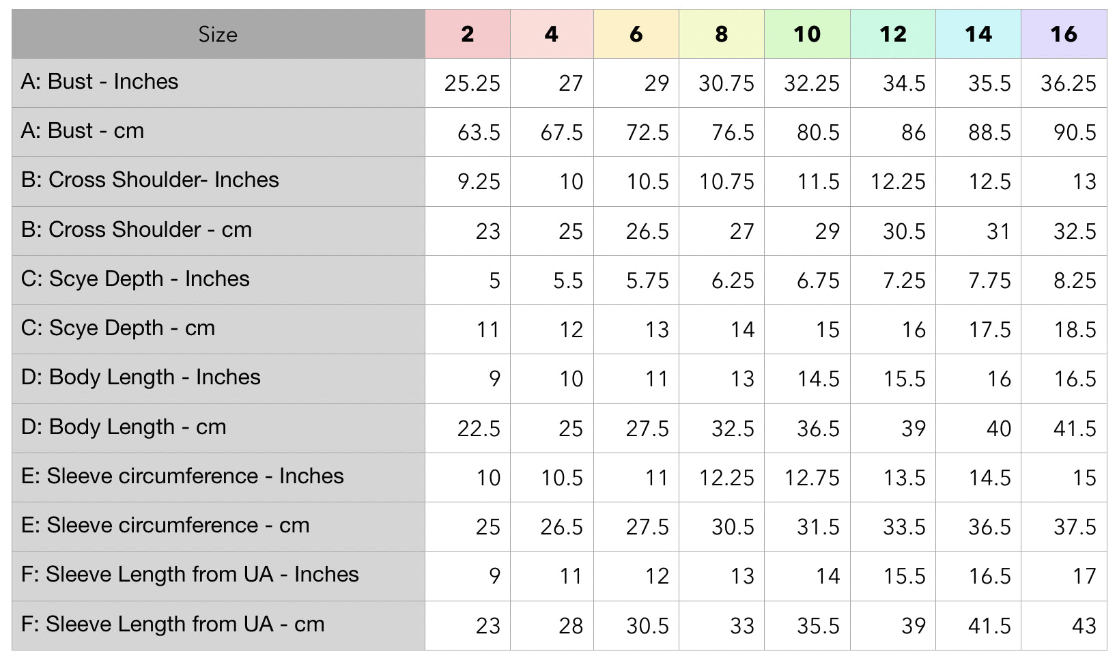The height and width of the screenshot is (658, 1117).
Task: Select B: Cross Shoulder- Inches row label
Action: 150,180
